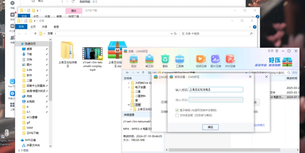Screen dimensions: 305x153
Task: Click the search magnifier icon in 好压
Action: (289, 72)
